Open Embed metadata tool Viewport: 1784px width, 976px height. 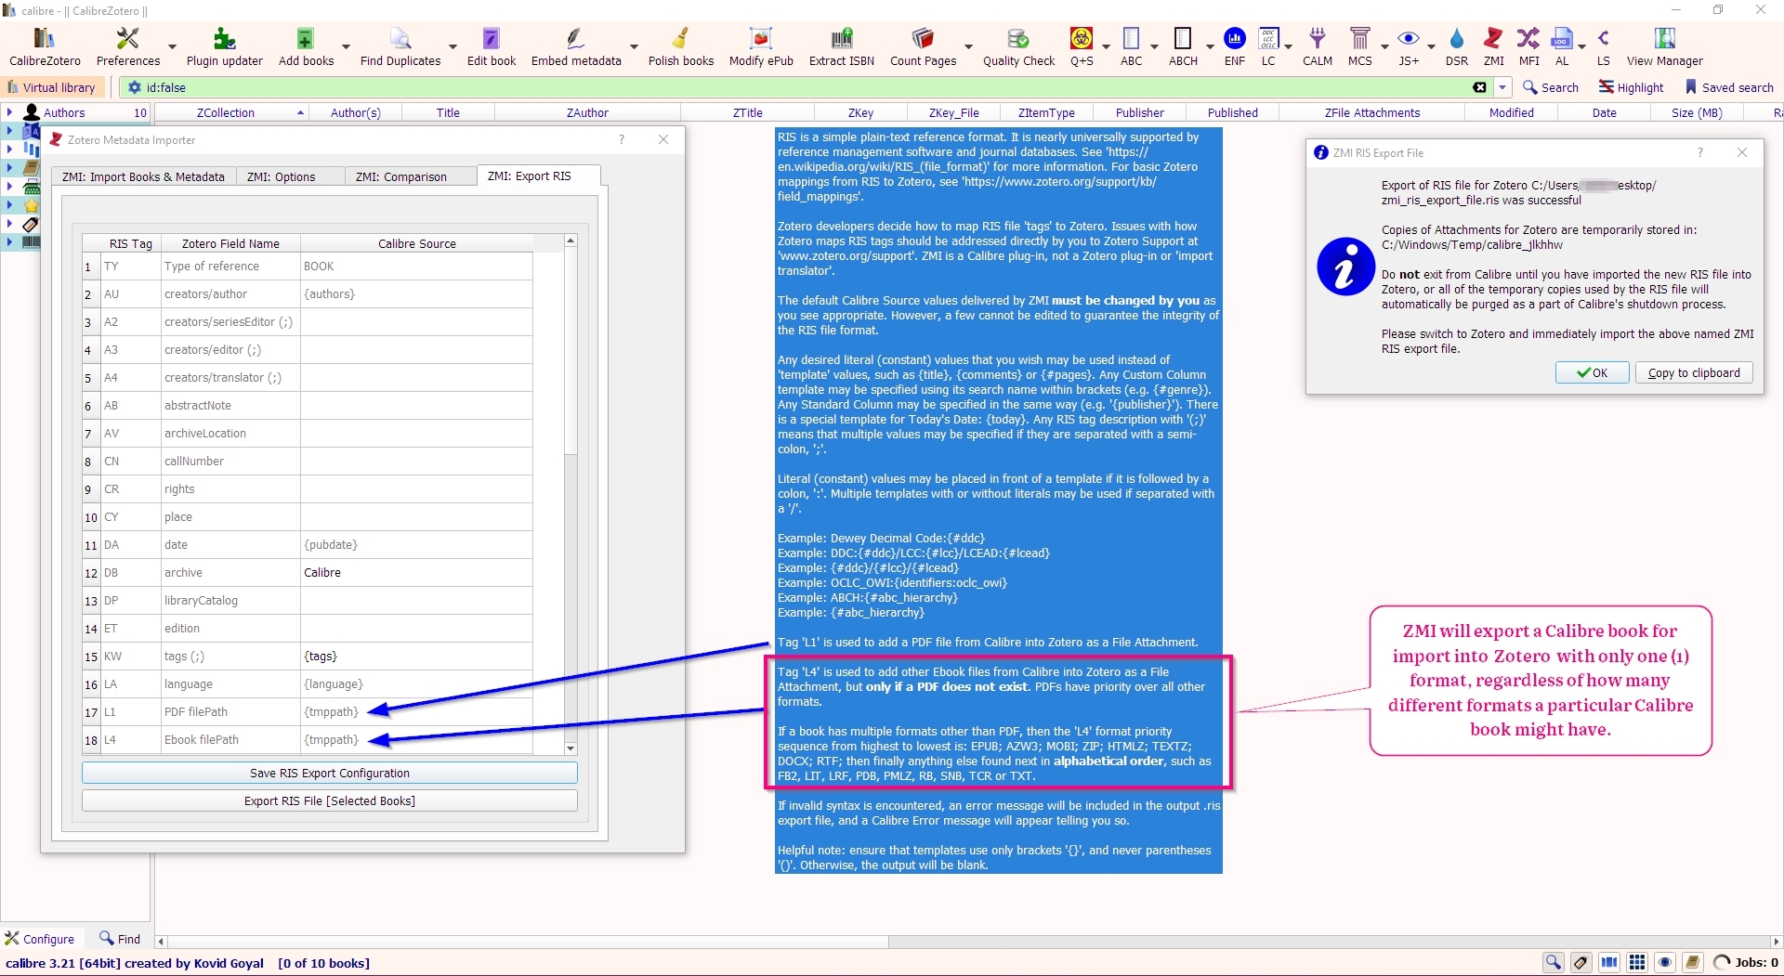click(575, 46)
